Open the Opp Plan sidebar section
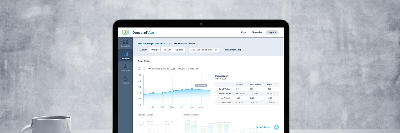This screenshot has width=400, height=133. pos(125,68)
